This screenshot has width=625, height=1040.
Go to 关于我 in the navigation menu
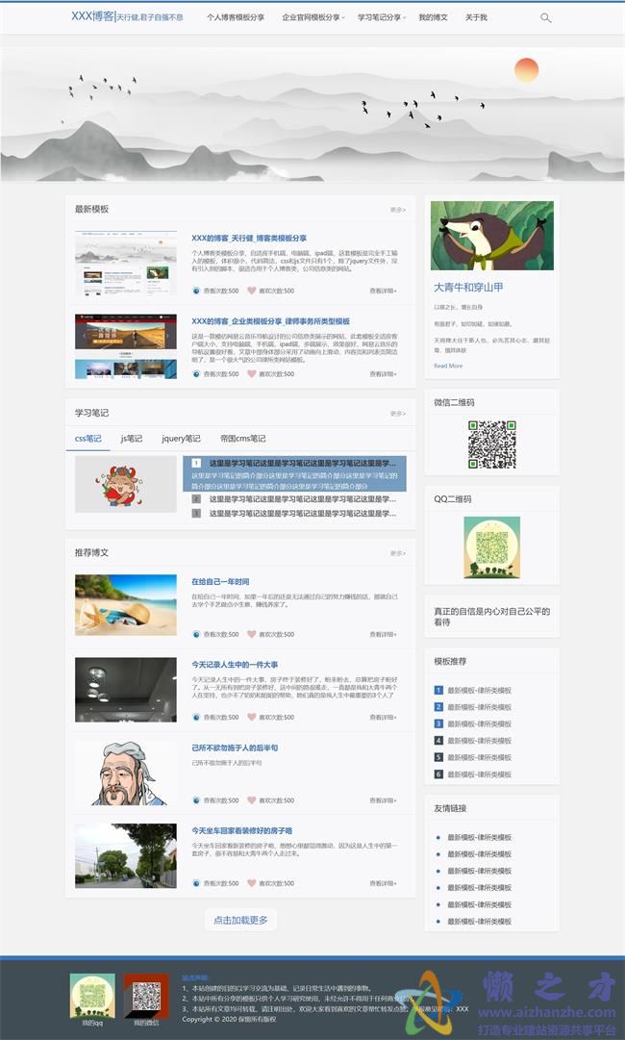(x=476, y=17)
